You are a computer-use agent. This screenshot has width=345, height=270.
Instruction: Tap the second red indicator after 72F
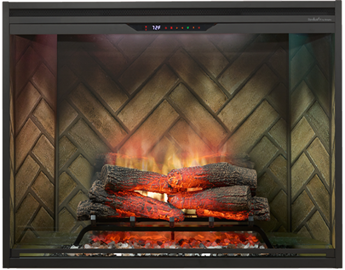tap(171, 28)
